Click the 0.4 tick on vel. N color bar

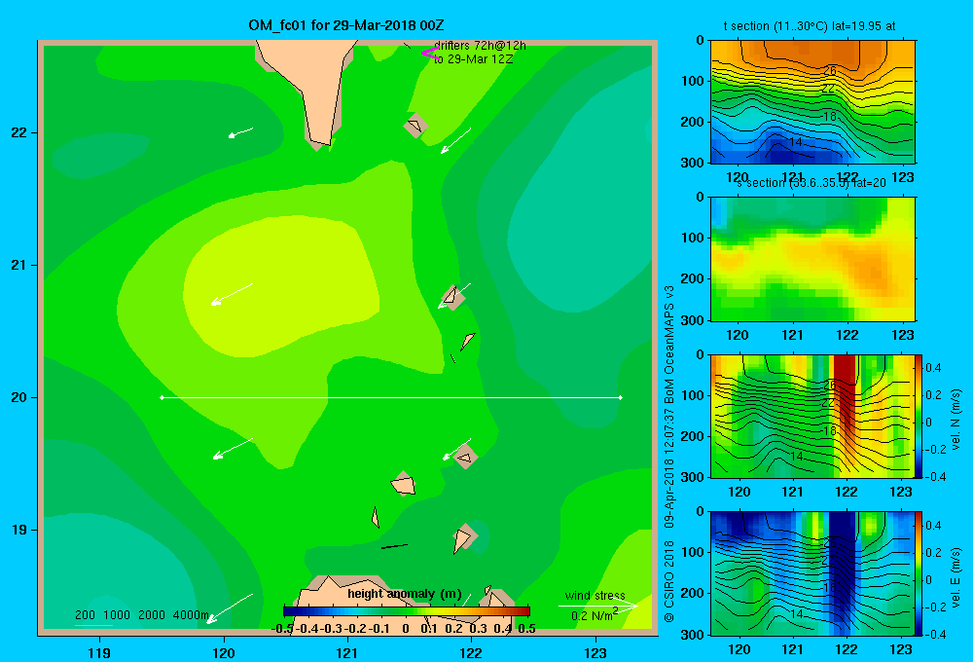coord(933,368)
